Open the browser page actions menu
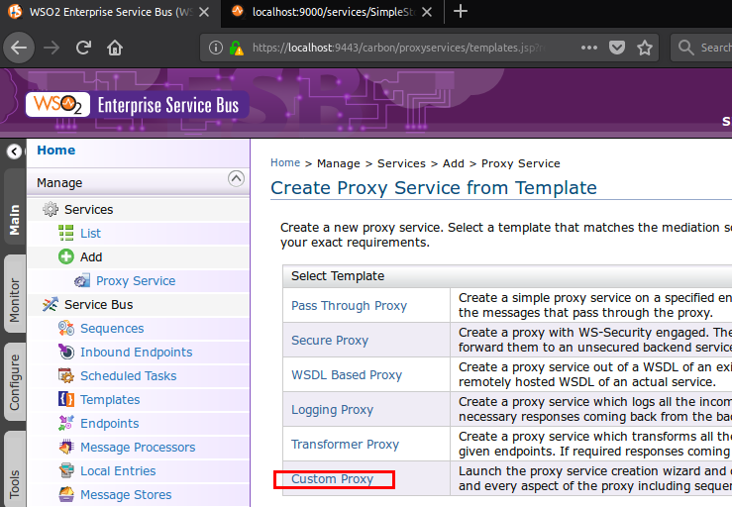The image size is (732, 507). [x=588, y=48]
